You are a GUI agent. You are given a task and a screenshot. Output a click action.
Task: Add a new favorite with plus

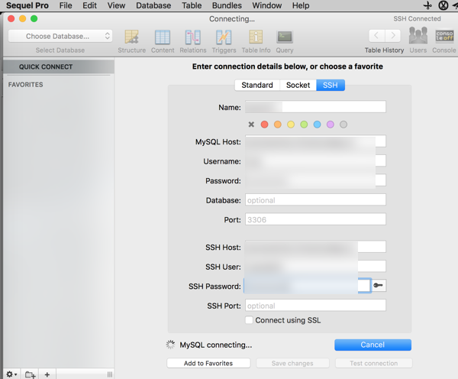(47, 374)
